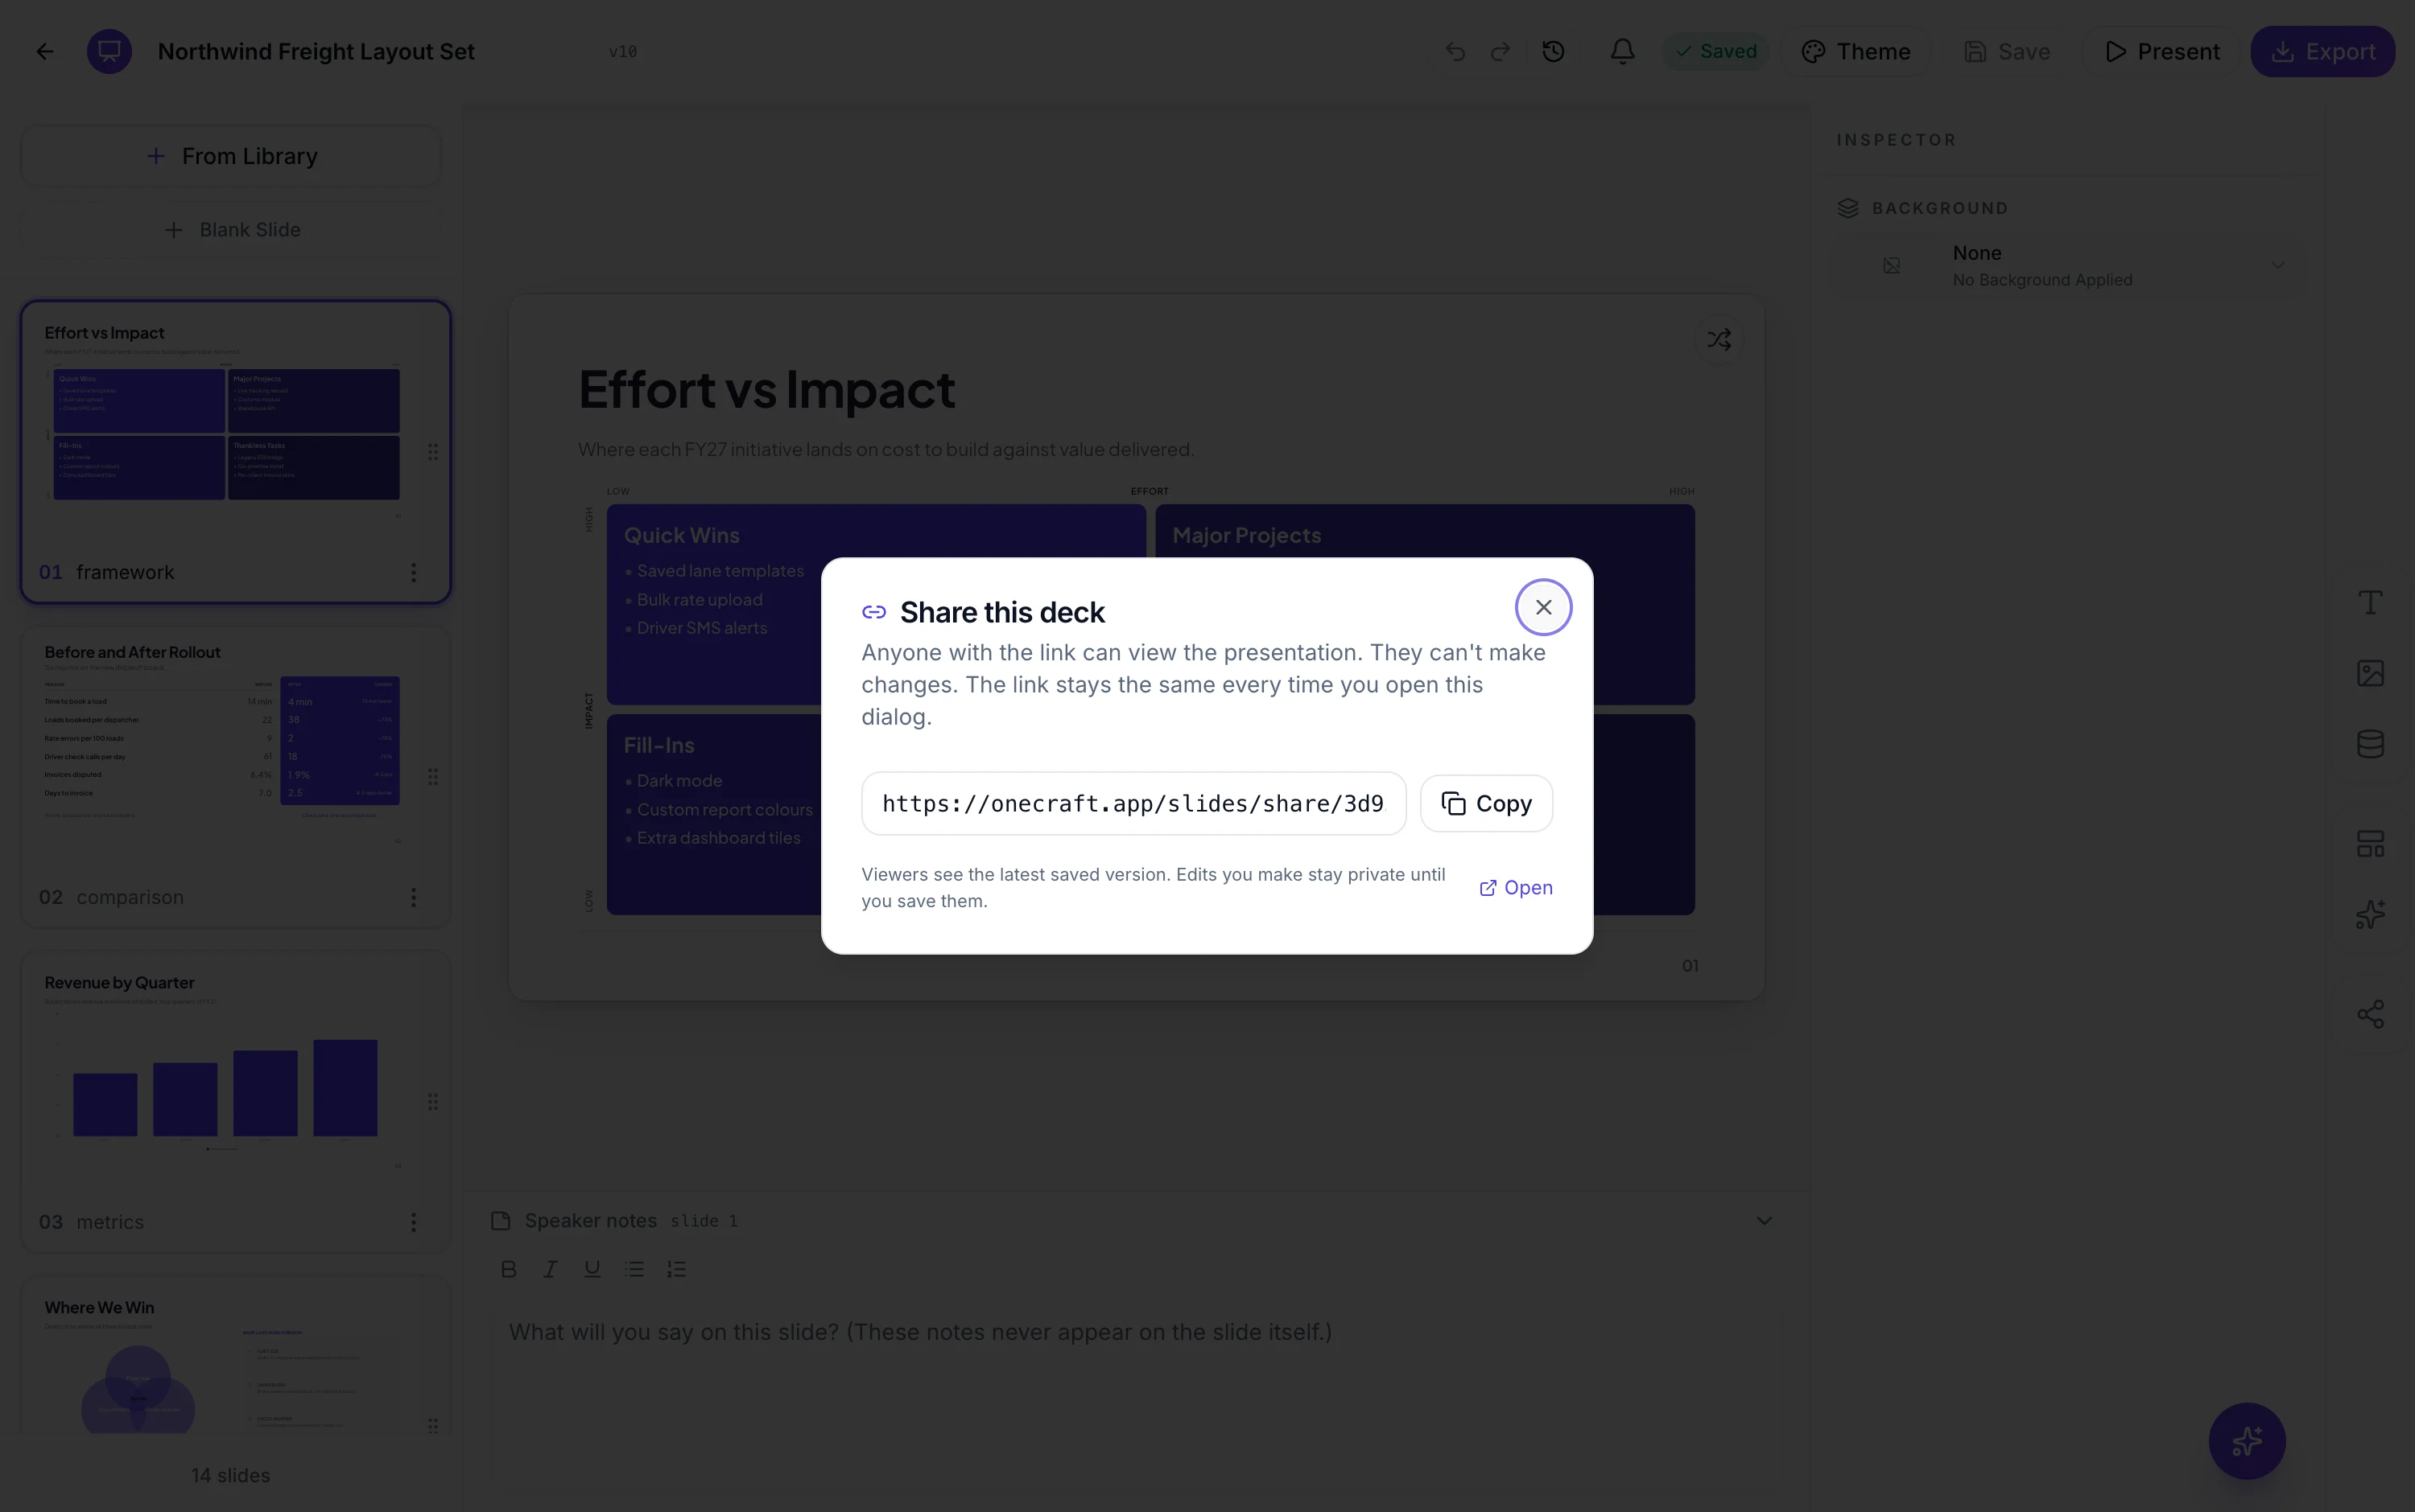Toggle bold in speaker notes
This screenshot has height=1512, width=2415.
point(509,1269)
